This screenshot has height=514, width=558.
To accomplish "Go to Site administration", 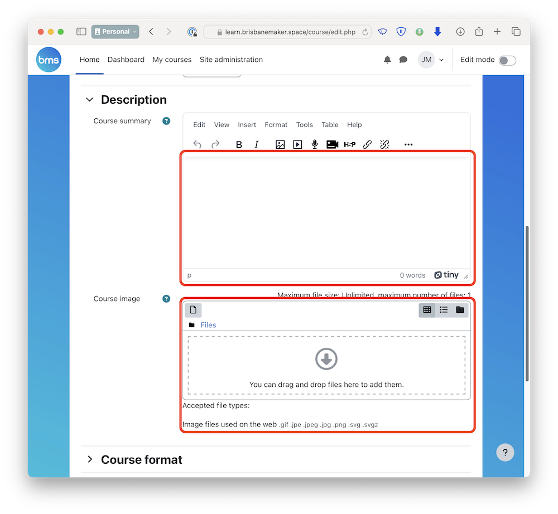I will (231, 60).
